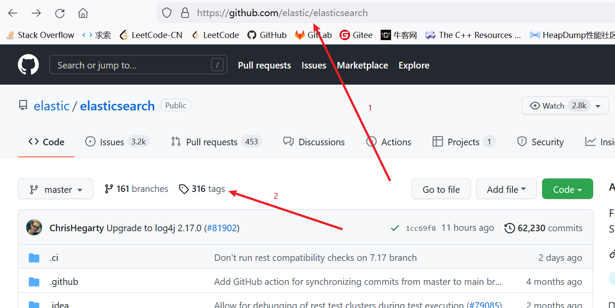View the 161 branches link
Screen dimensions: 615x308
pyautogui.click(x=136, y=189)
